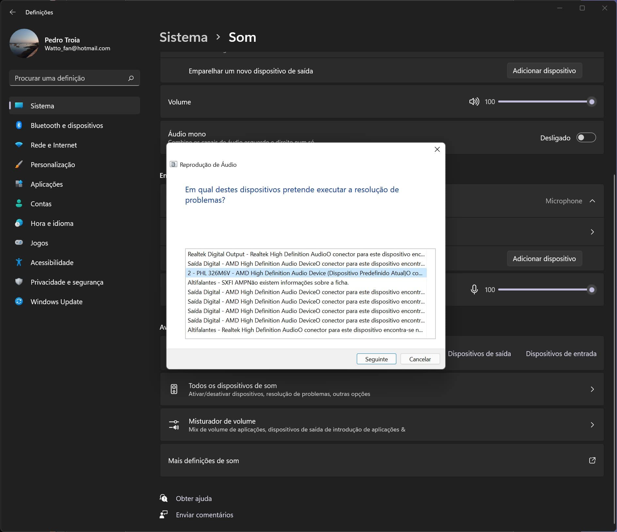Image resolution: width=617 pixels, height=532 pixels.
Task: Click the Seguinte button
Action: point(376,359)
